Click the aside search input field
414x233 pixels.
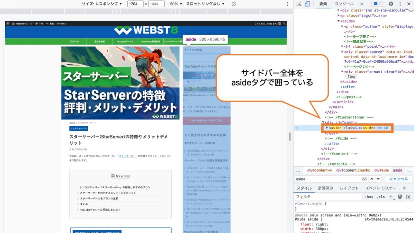point(327,179)
